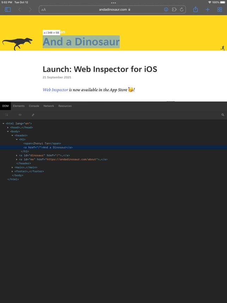The image size is (227, 303).
Task: Click the Launch: Web Inspector for iOS heading
Action: [x=100, y=69]
